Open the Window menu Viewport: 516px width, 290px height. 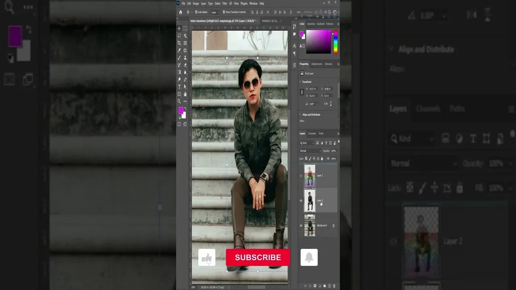254,3
